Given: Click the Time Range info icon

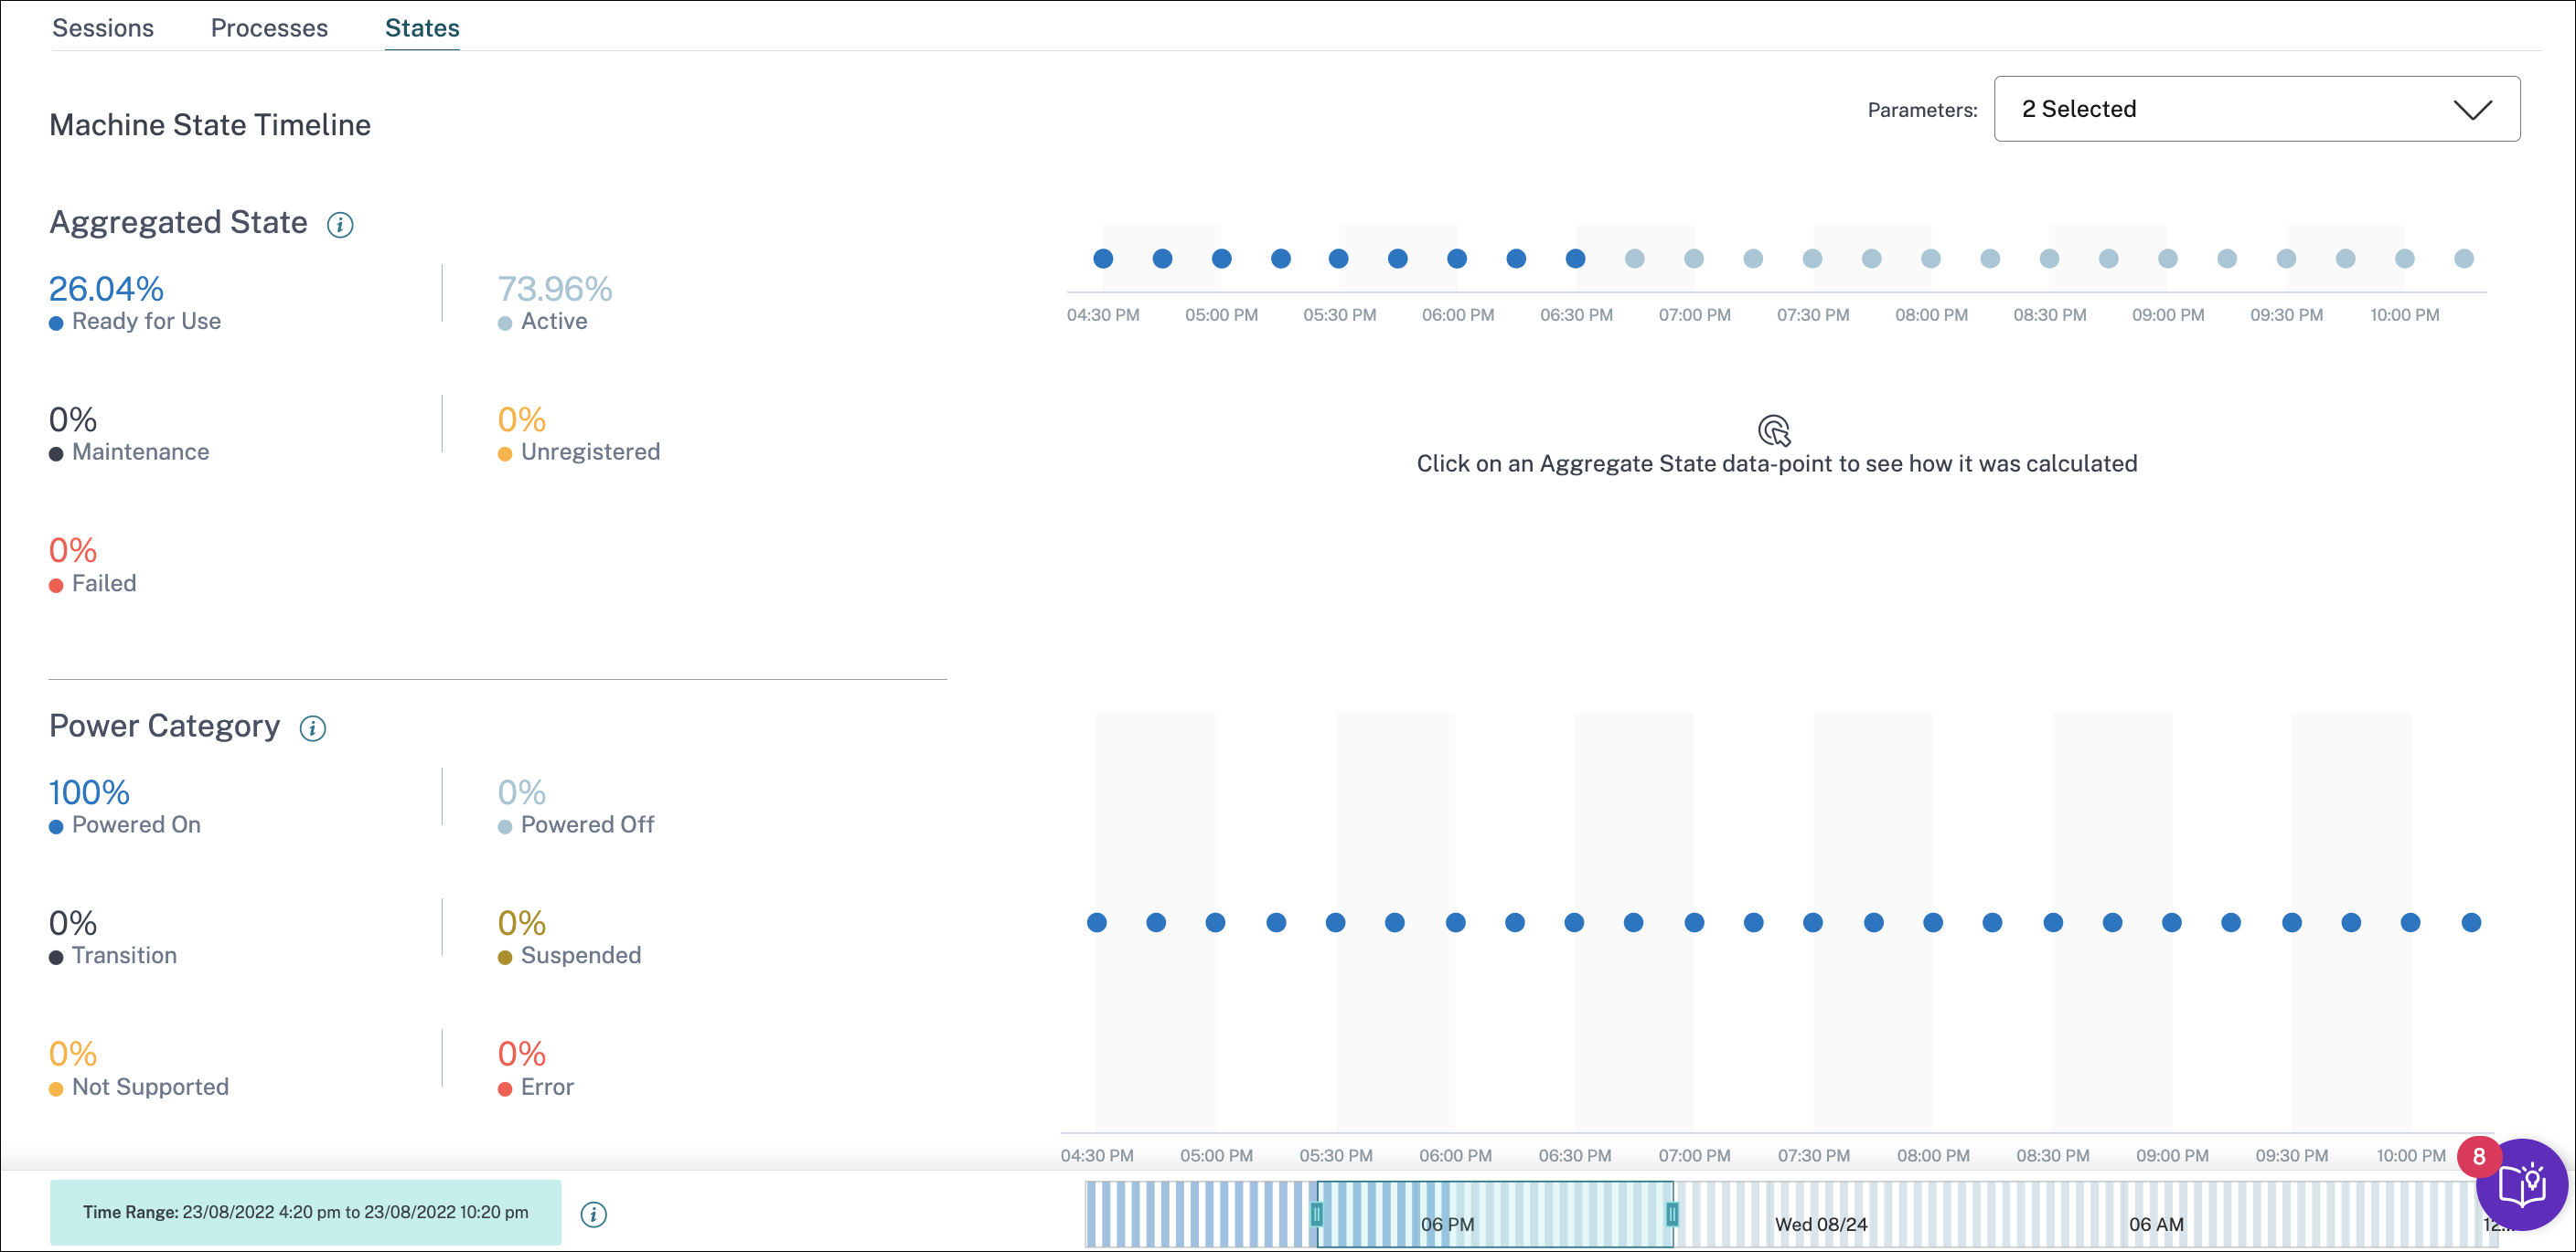Looking at the screenshot, I should (593, 1214).
